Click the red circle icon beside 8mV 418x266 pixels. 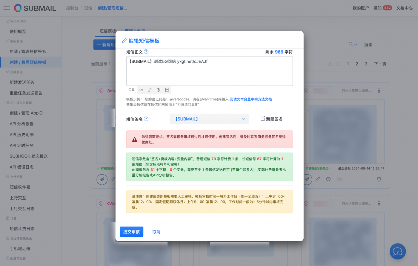101,91
